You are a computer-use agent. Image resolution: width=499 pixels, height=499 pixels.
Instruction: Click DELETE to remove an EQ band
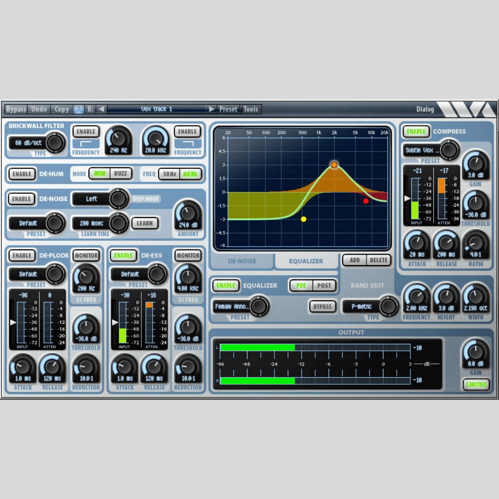click(378, 260)
